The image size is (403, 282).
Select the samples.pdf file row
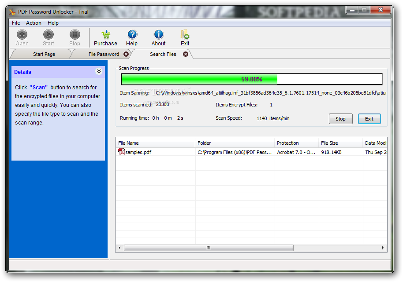251,152
